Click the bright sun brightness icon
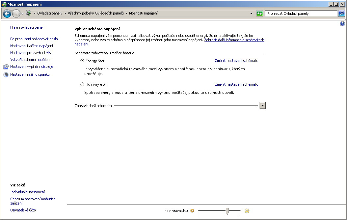This screenshot has width=347, height=220. 247,211
